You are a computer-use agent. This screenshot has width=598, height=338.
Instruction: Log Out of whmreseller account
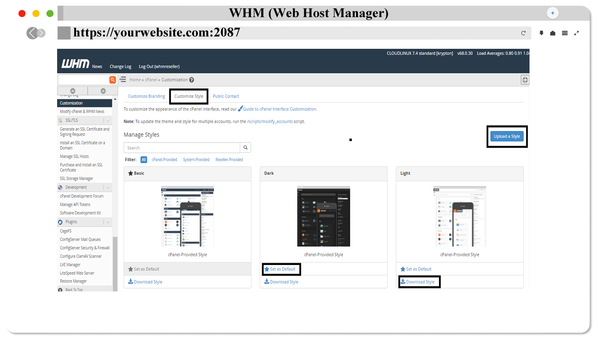[159, 67]
